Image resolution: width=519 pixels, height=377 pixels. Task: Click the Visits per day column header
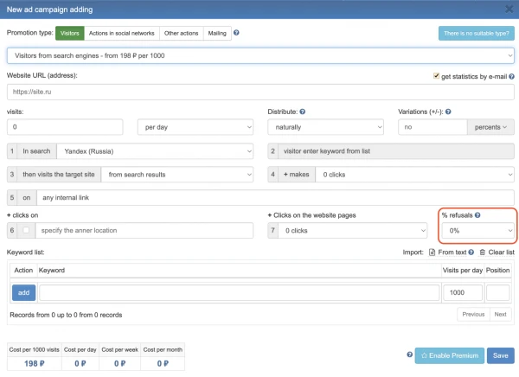pyautogui.click(x=463, y=271)
